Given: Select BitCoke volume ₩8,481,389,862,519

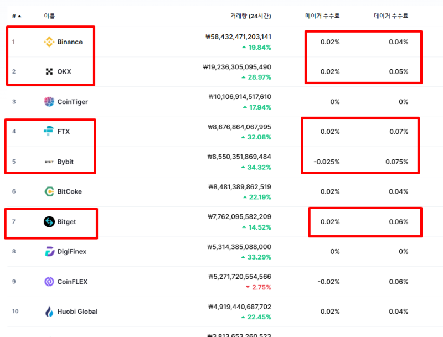Looking at the screenshot, I should click(x=240, y=187).
